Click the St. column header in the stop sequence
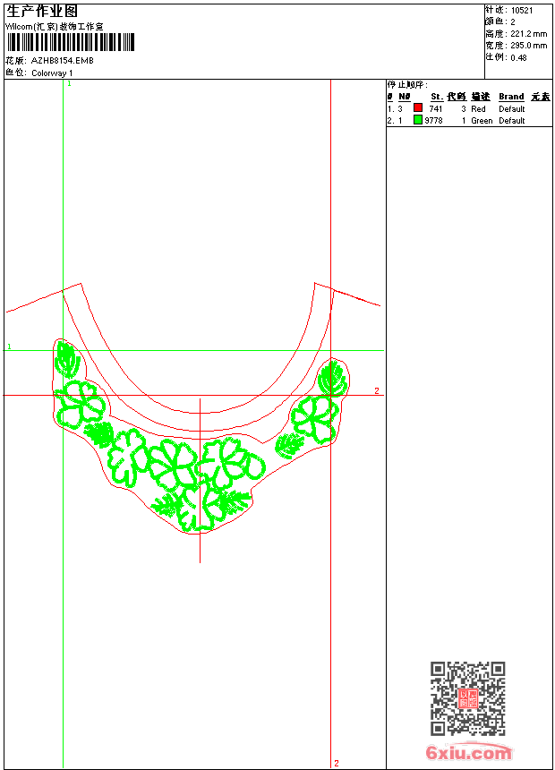This screenshot has height=770, width=555. click(436, 97)
